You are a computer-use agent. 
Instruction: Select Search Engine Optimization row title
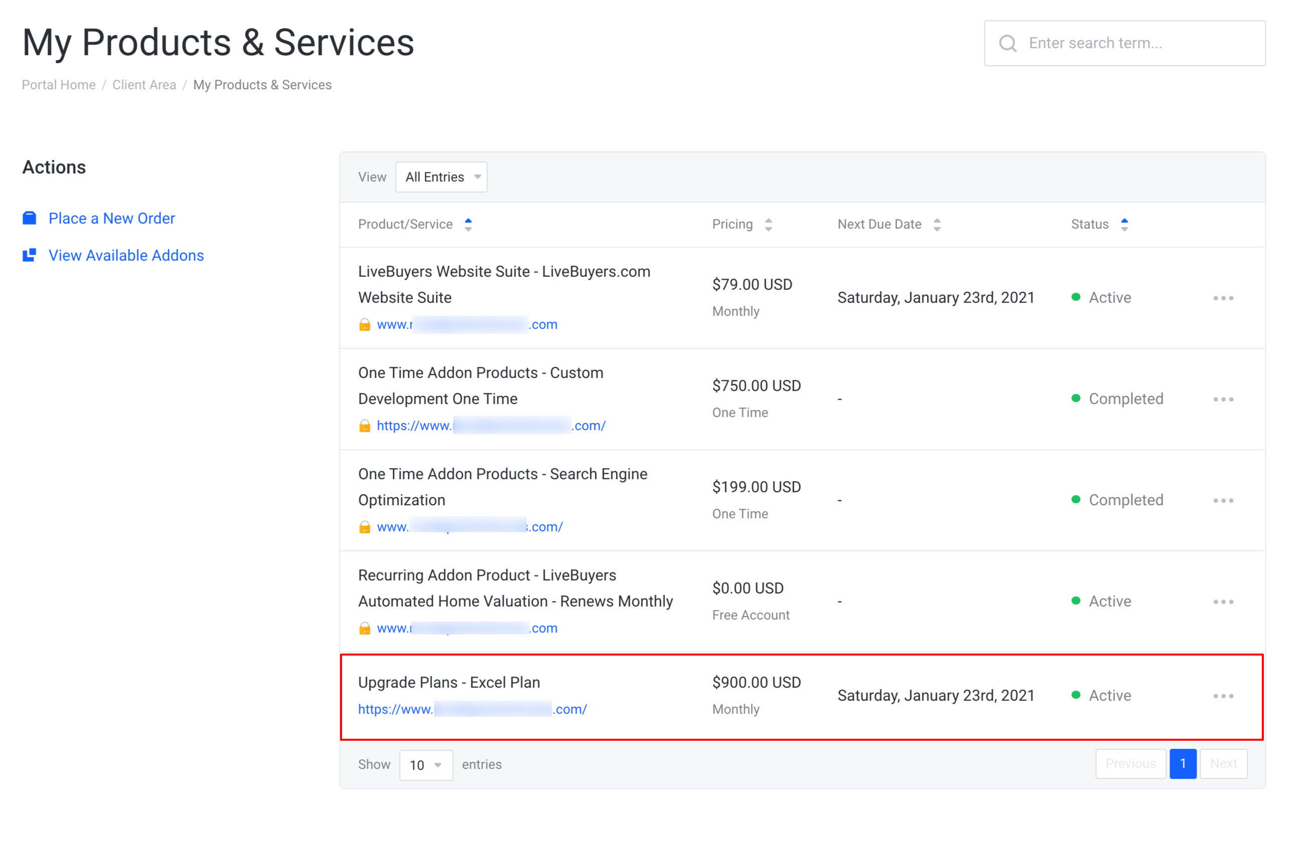[x=503, y=487]
